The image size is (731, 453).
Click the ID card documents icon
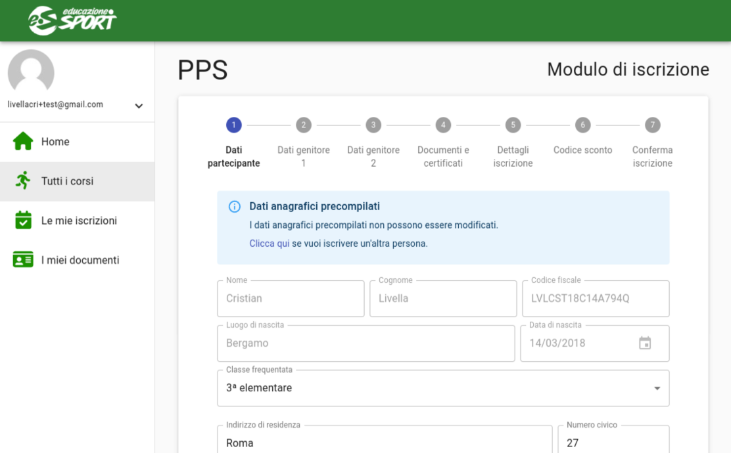pyautogui.click(x=23, y=260)
